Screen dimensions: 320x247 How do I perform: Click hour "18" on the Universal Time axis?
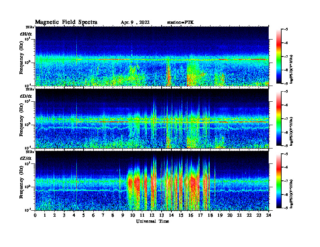pyautogui.click(x=211, y=216)
